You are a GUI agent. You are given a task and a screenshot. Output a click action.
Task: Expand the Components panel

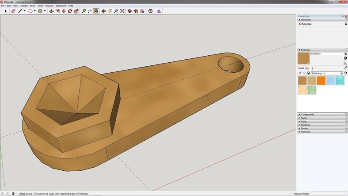pyautogui.click(x=308, y=115)
